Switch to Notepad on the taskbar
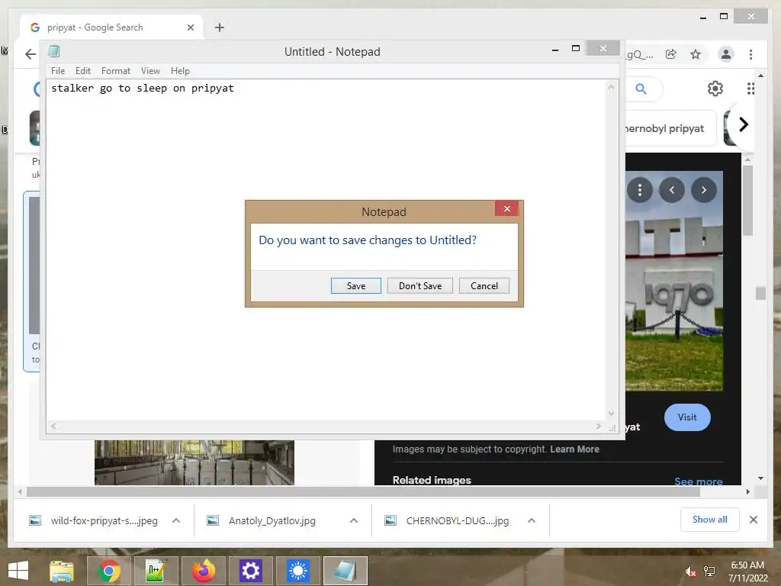This screenshot has height=586, width=781. pyautogui.click(x=346, y=571)
